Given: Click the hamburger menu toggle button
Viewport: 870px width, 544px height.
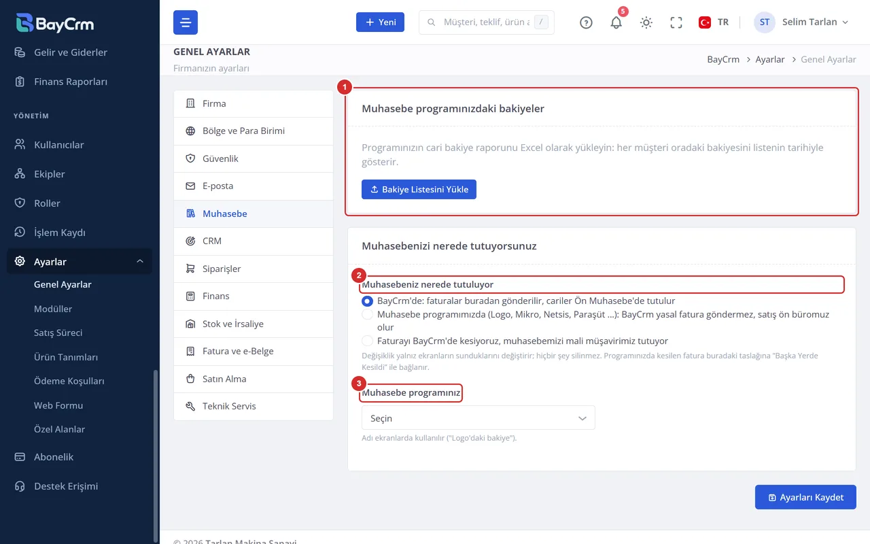Looking at the screenshot, I should 186,22.
